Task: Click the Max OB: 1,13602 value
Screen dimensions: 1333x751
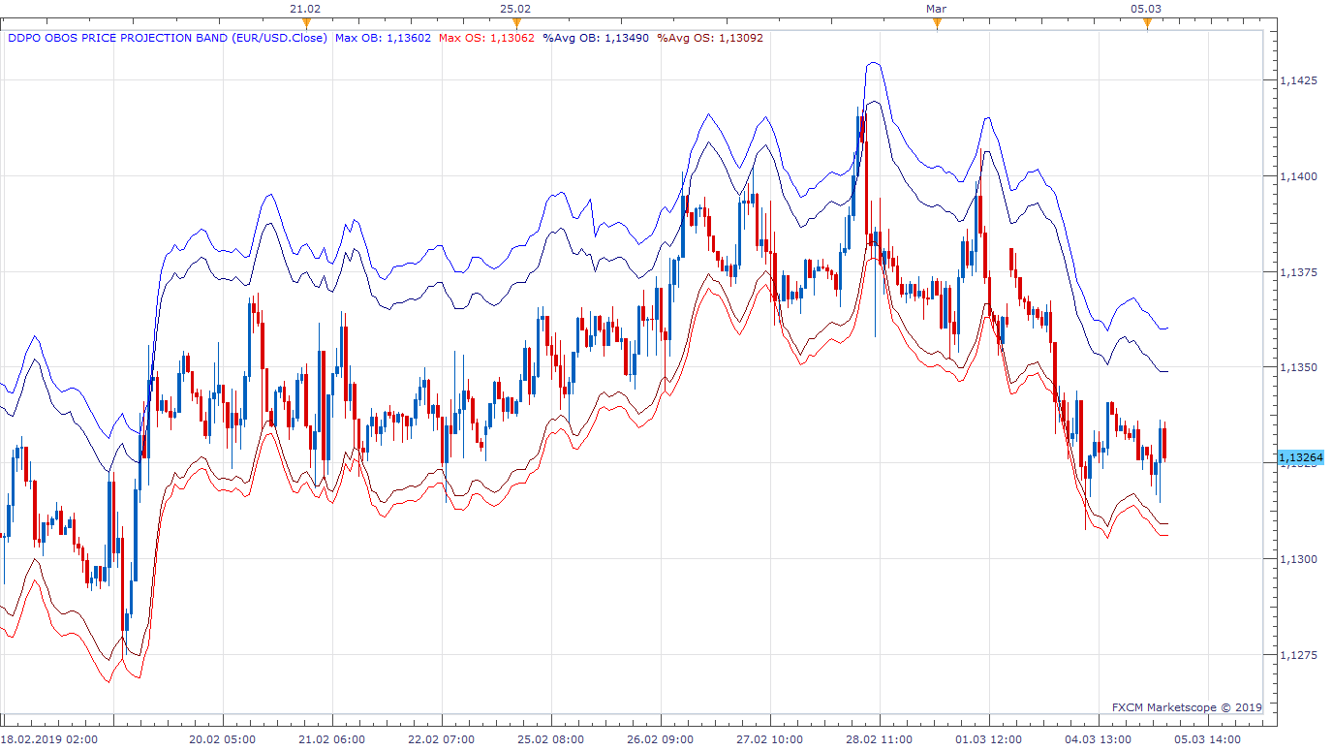Action: pyautogui.click(x=383, y=39)
